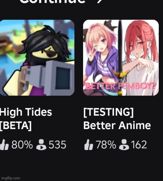Click the [TESTING] Better Anime title
Viewport: 163px width, 181px height.
[x=117, y=119]
